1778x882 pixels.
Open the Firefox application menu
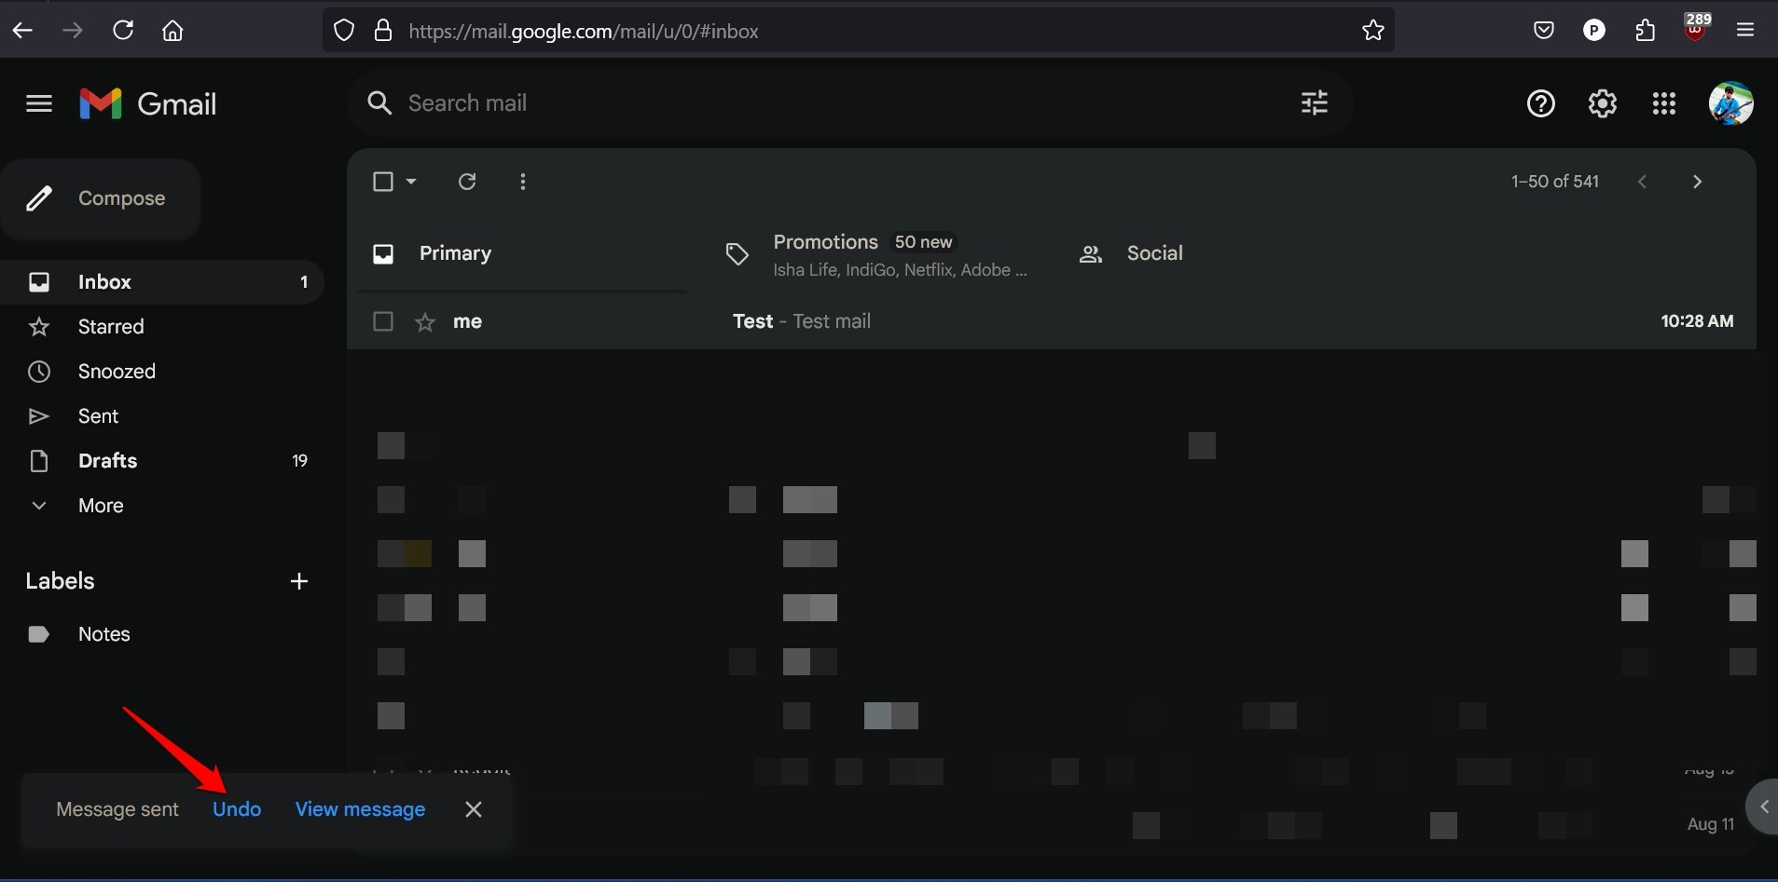pyautogui.click(x=1745, y=31)
